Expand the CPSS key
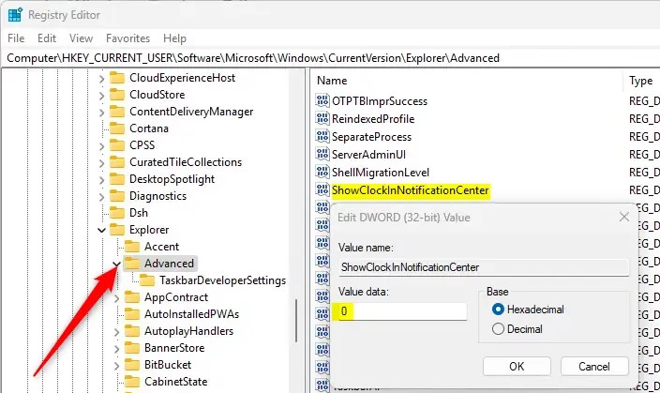 [x=101, y=145]
